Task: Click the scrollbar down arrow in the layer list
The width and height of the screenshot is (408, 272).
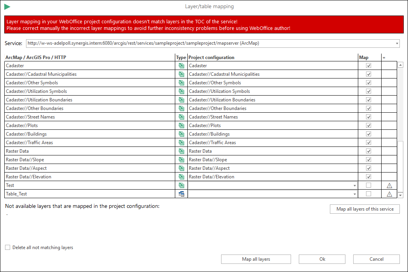Action: click(x=401, y=194)
